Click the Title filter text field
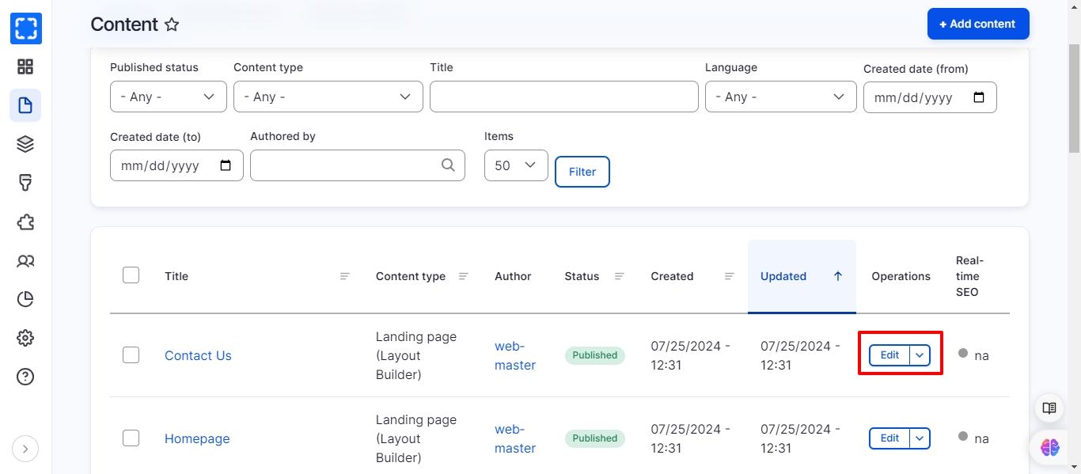This screenshot has height=474, width=1081. pos(563,97)
